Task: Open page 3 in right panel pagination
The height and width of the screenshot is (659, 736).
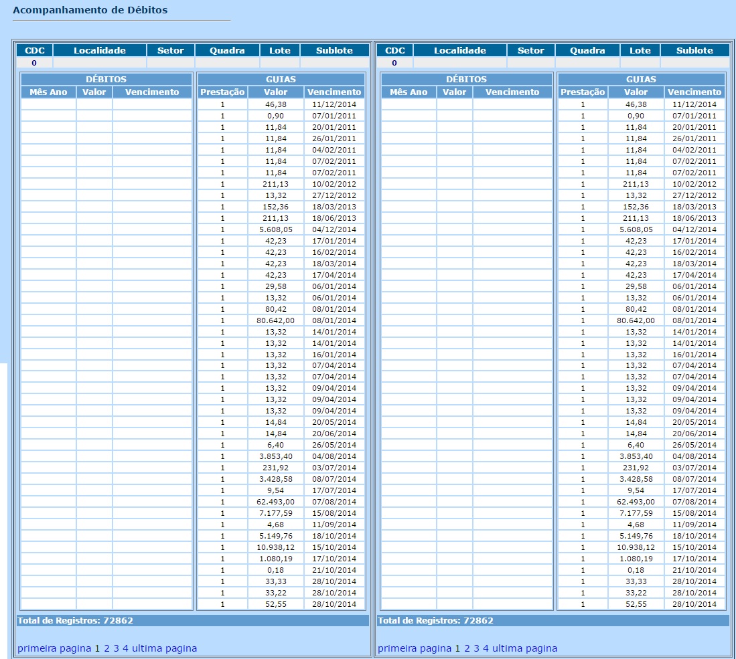Action: click(476, 648)
